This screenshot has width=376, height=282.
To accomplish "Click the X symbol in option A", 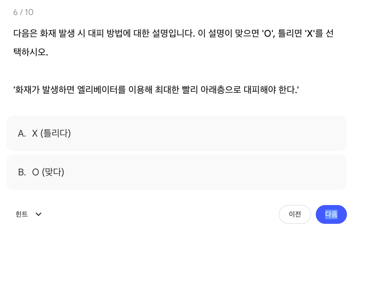I will 35,134.
